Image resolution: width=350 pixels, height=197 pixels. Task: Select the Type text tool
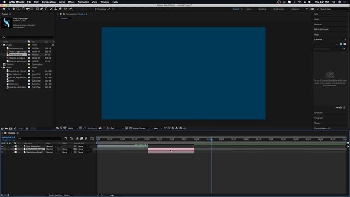point(46,9)
